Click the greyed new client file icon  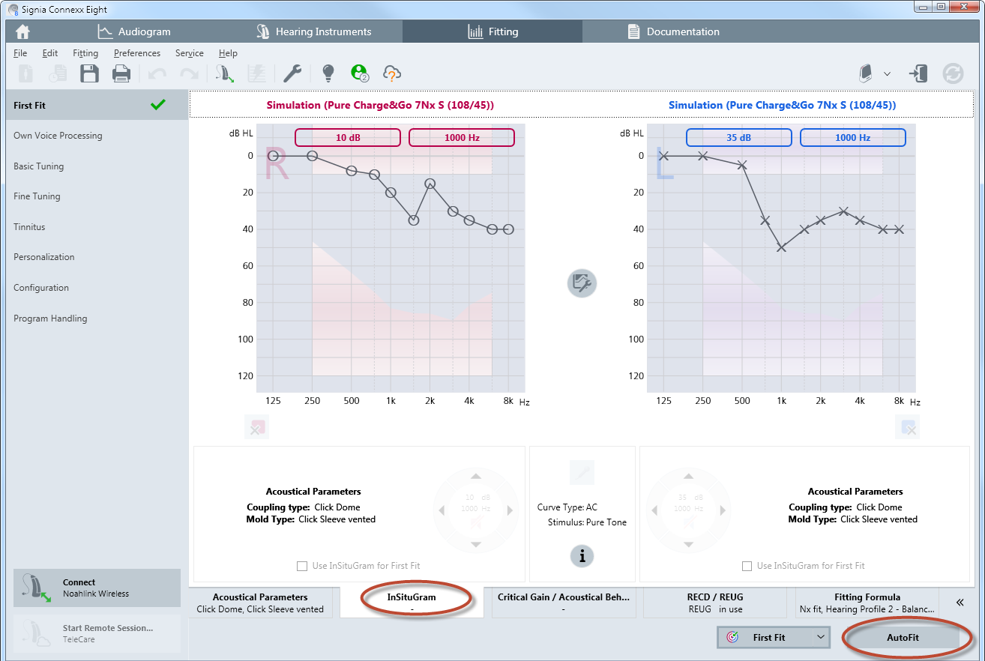(25, 73)
